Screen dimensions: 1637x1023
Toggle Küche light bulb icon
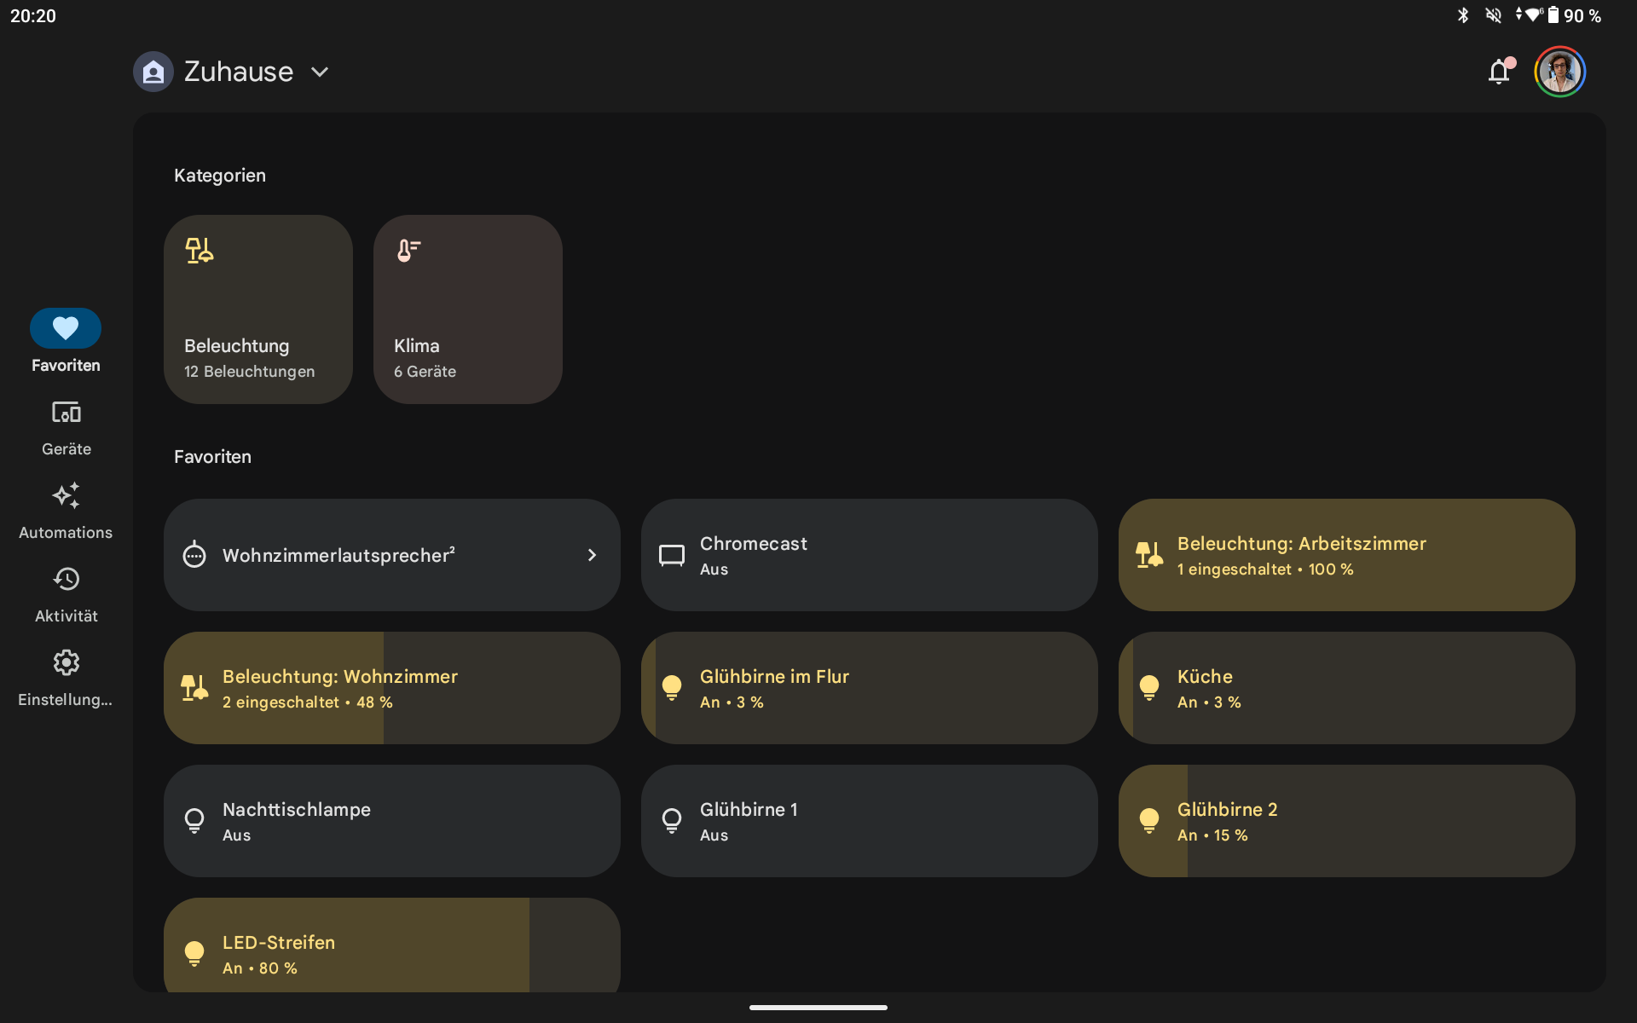tap(1149, 688)
